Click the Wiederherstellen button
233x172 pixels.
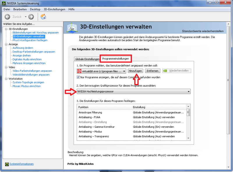(x=177, y=71)
